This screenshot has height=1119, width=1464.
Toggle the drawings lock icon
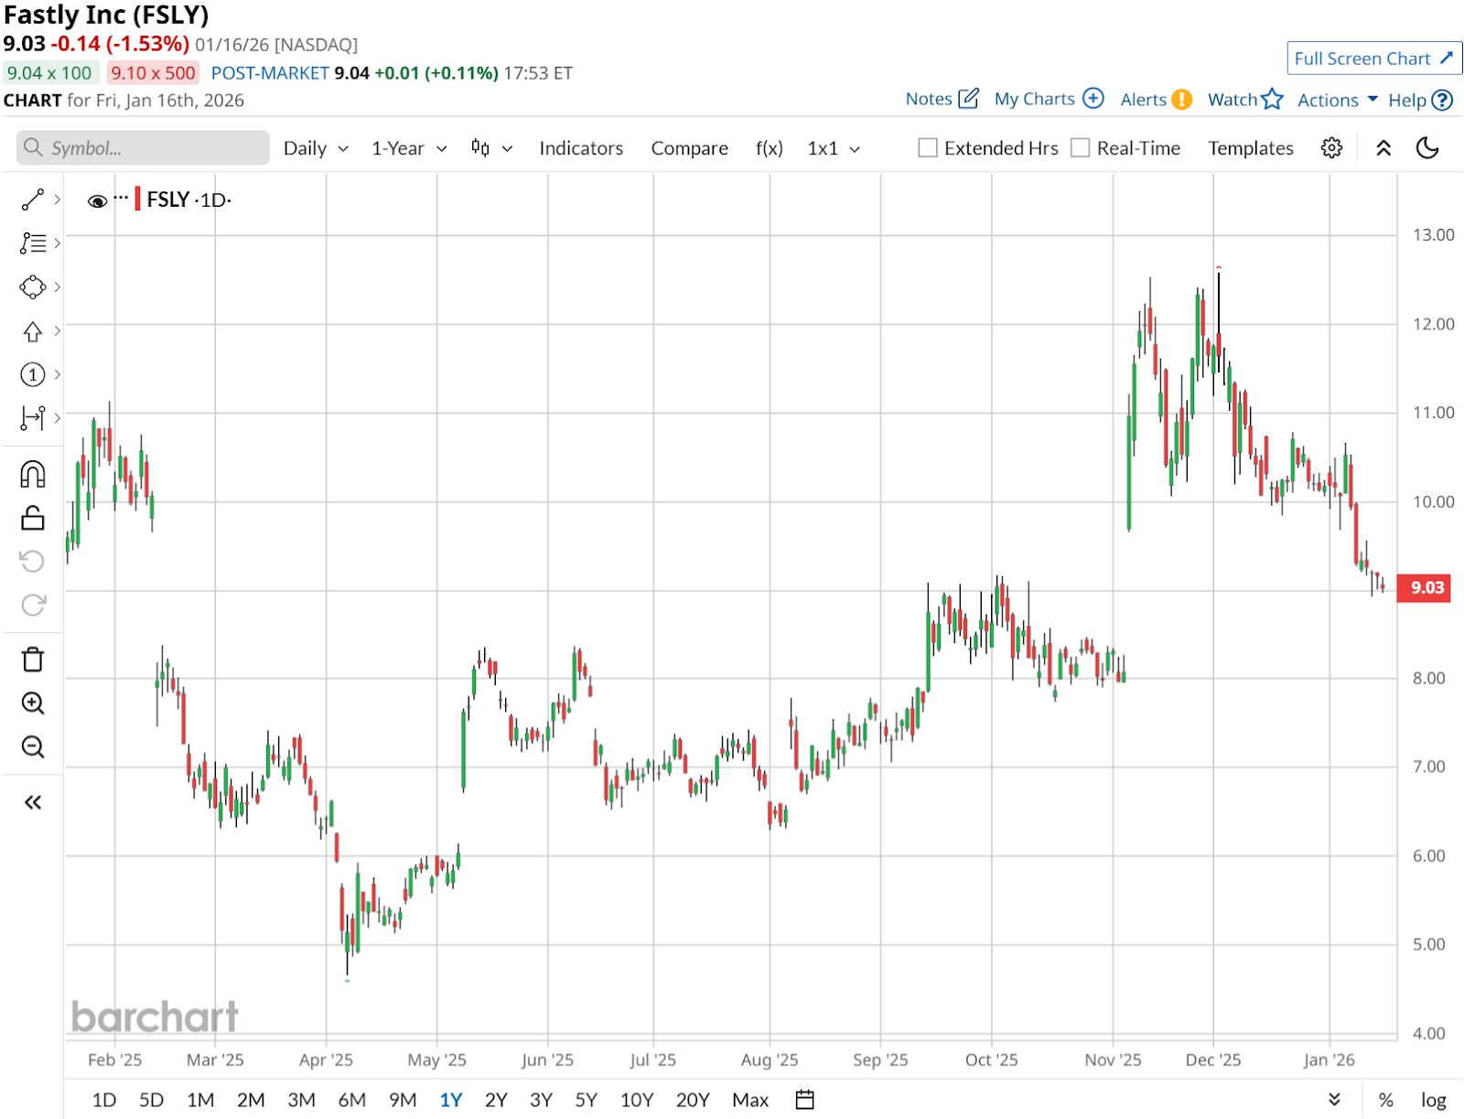click(33, 518)
